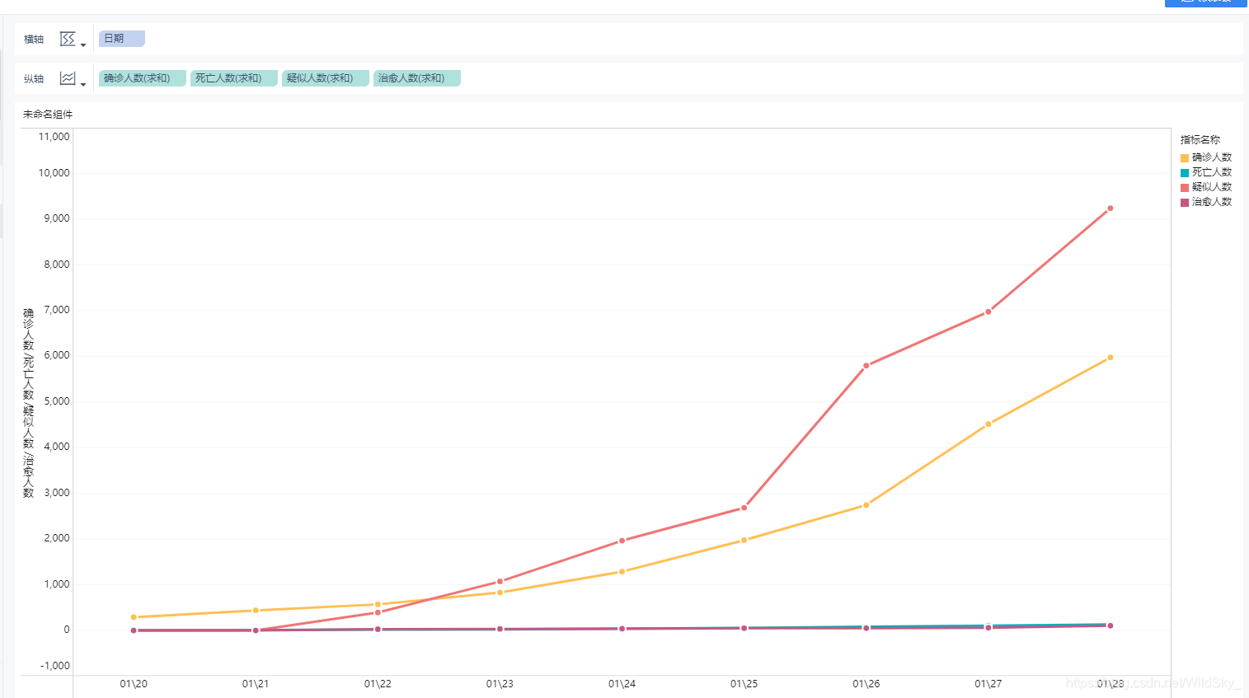The image size is (1249, 698).
Task: Click the 疑似人数 data point at 01\26
Action: coord(866,366)
